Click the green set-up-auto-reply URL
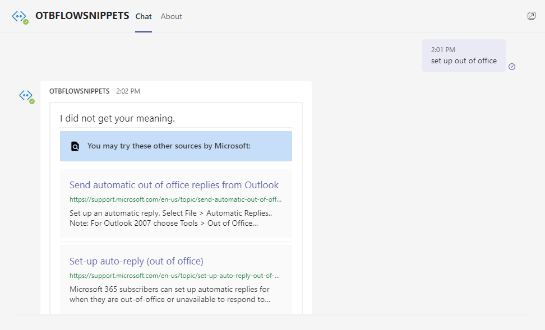545x330 pixels. [174, 275]
